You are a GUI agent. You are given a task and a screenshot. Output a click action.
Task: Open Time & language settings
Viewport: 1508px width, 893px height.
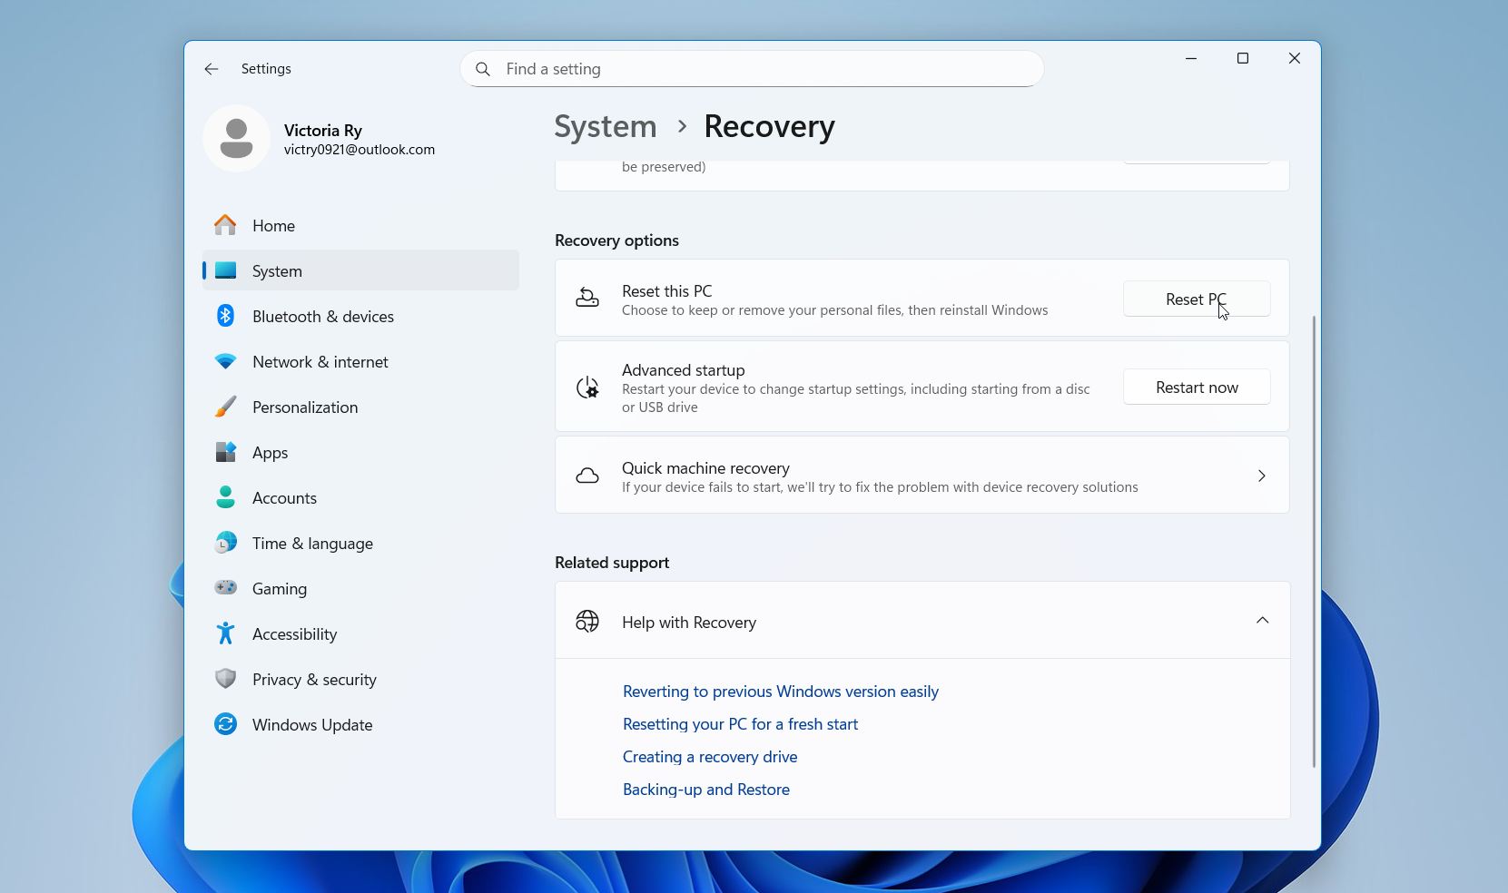tap(312, 544)
